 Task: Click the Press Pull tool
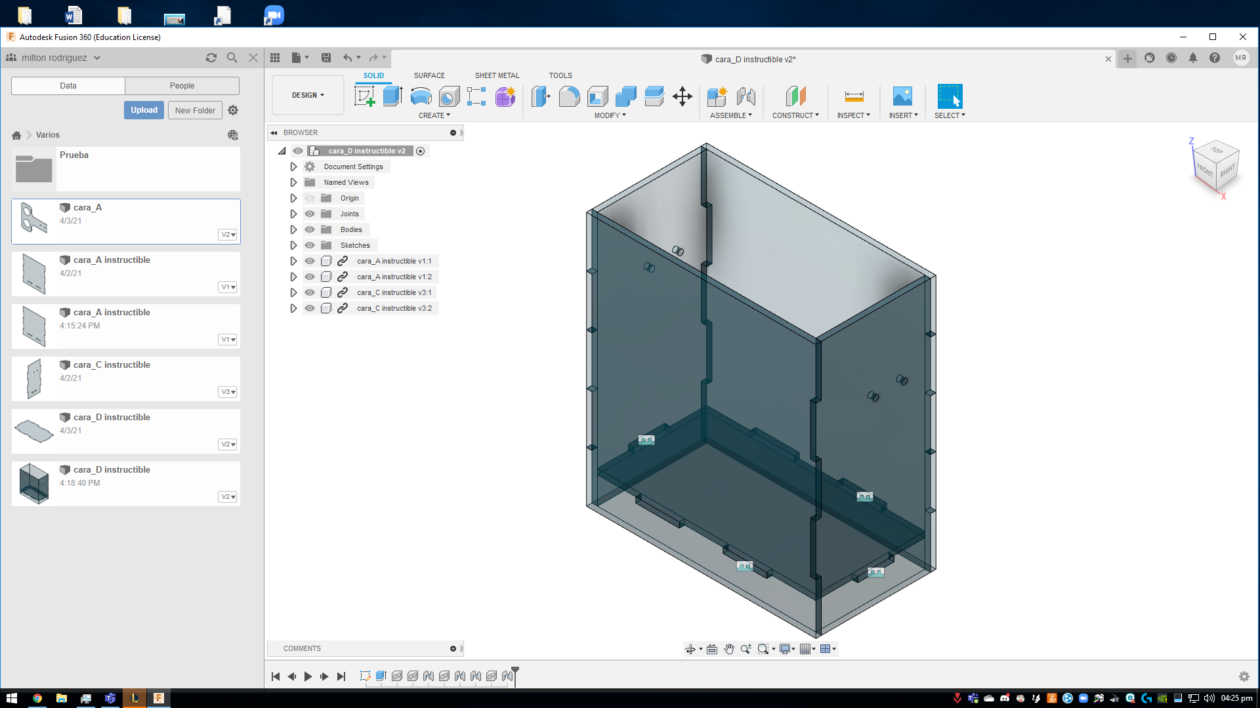(541, 96)
